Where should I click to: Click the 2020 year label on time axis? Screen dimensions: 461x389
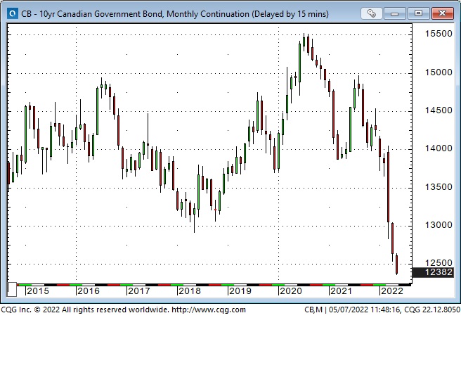(290, 291)
